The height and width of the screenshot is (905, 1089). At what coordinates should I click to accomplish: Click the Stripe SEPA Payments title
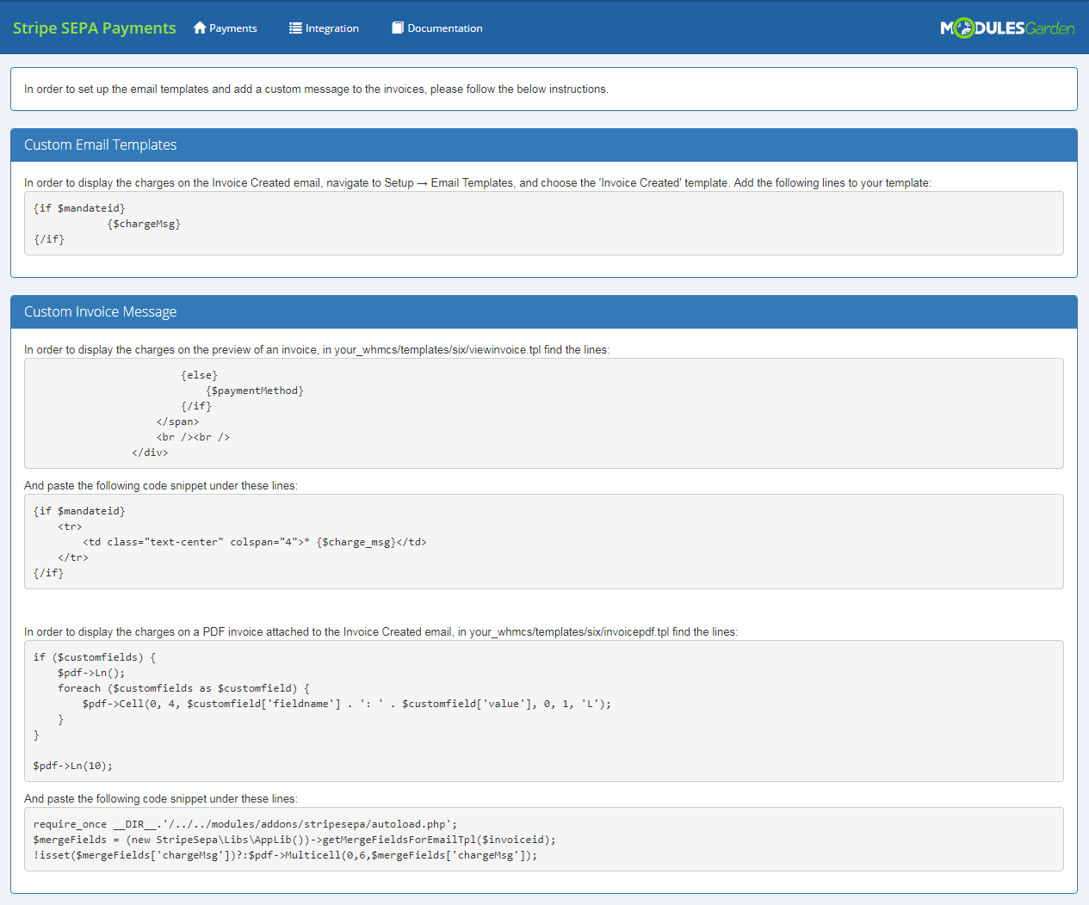click(x=95, y=28)
